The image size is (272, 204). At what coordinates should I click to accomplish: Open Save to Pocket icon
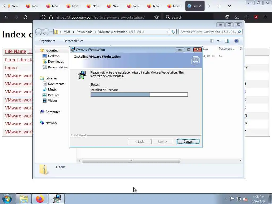pos(227,17)
